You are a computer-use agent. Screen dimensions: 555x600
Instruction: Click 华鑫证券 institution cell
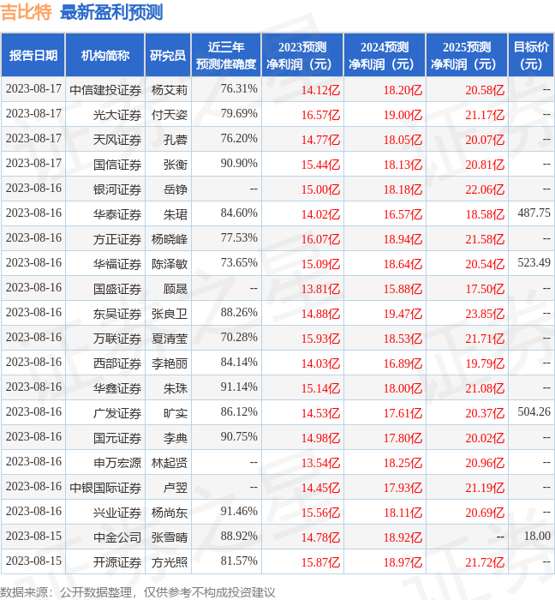click(x=117, y=389)
